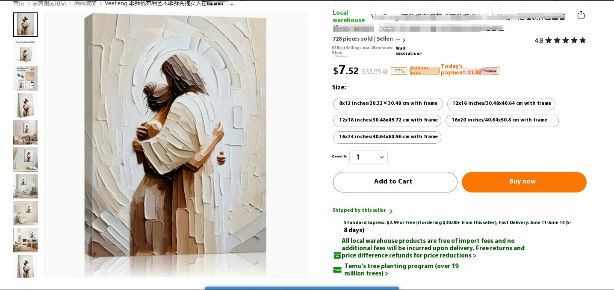
Task: Open the 家居厨房用品 breadcrumb category
Action: coord(49,3)
